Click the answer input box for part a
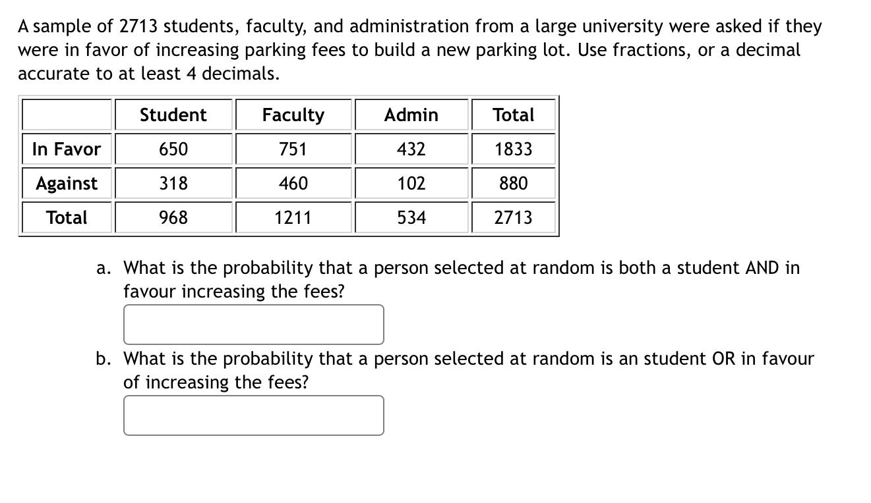The image size is (871, 503). click(x=253, y=324)
